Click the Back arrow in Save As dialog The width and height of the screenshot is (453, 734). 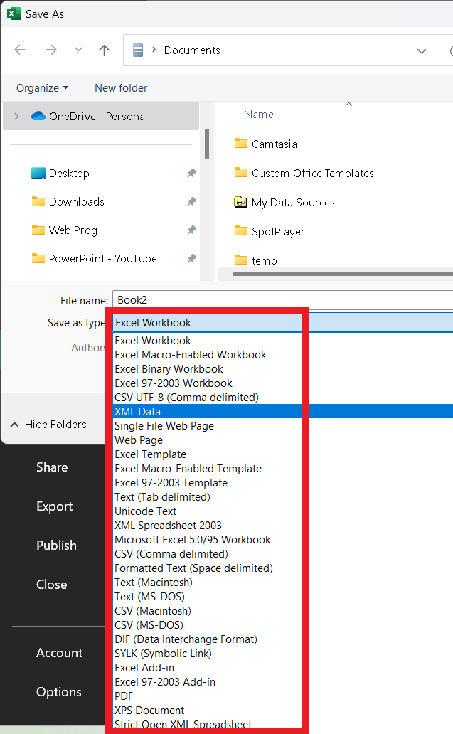20,50
